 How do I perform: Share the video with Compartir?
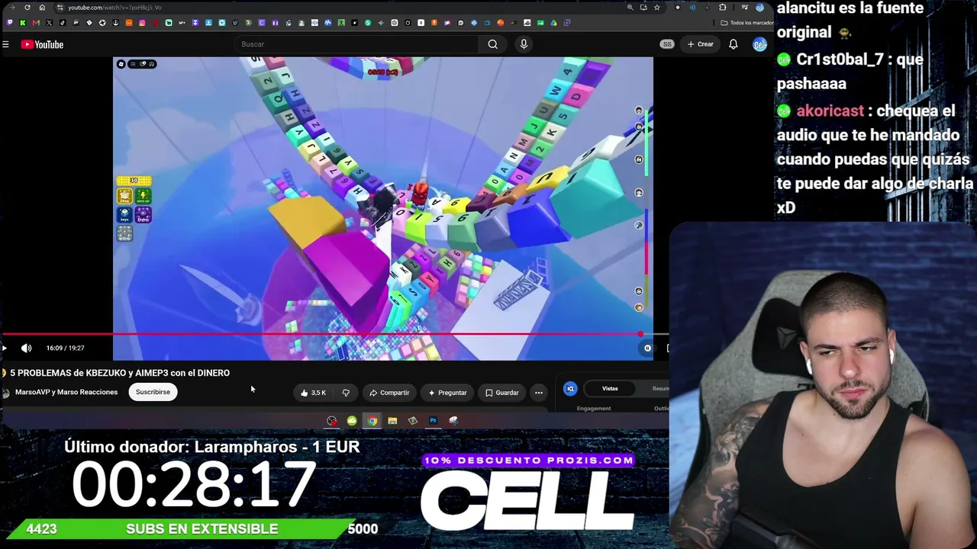389,393
